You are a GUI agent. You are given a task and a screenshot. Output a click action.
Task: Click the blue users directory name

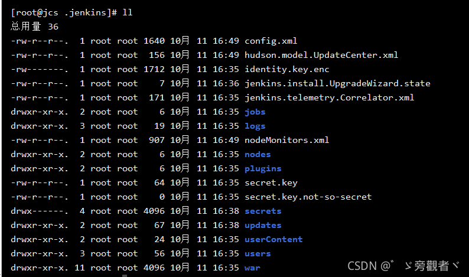258,253
